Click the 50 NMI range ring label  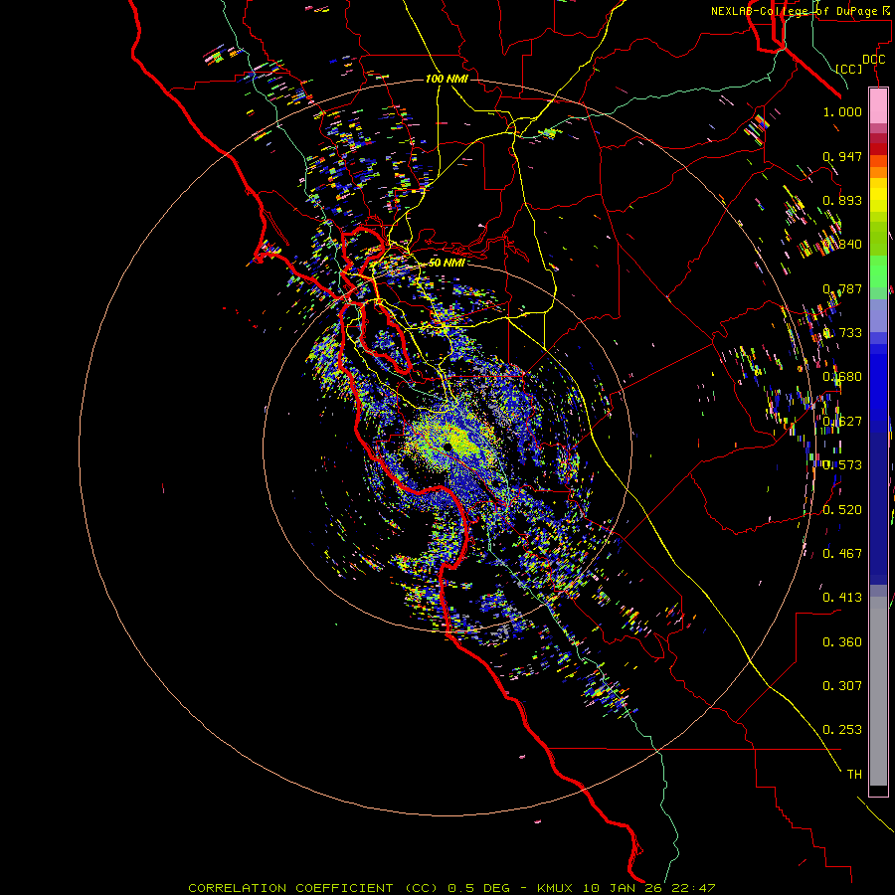tap(447, 263)
